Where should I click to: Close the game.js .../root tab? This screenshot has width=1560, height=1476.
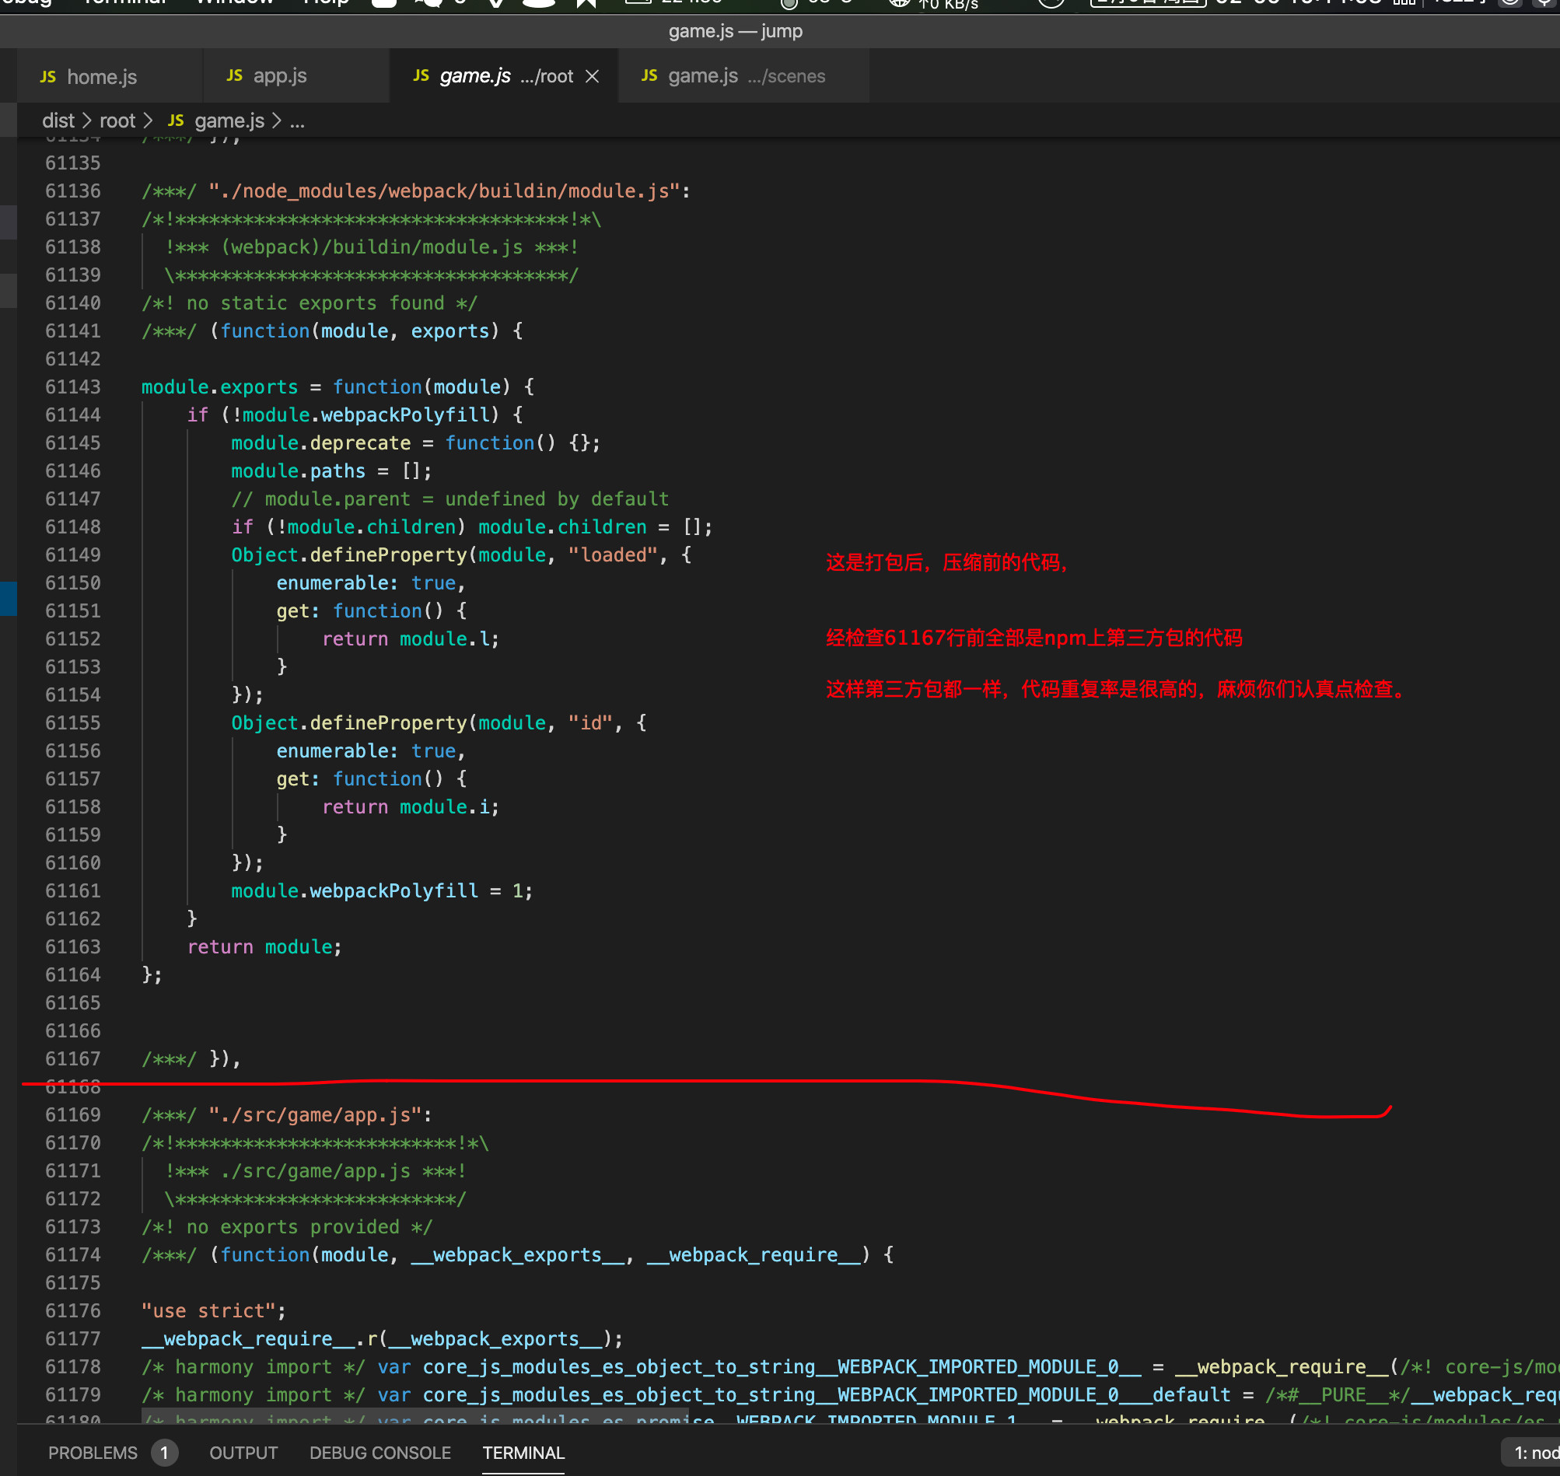coord(593,76)
